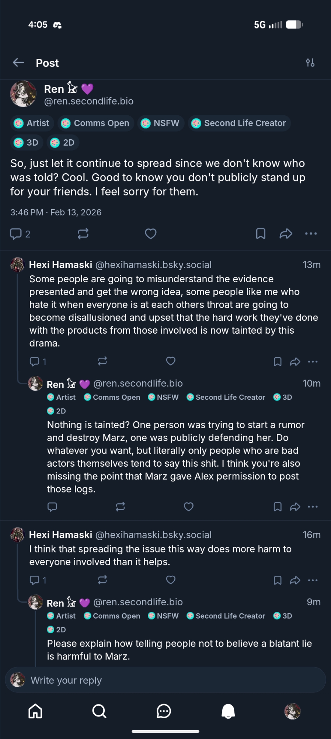Bookmark the main post

[261, 234]
